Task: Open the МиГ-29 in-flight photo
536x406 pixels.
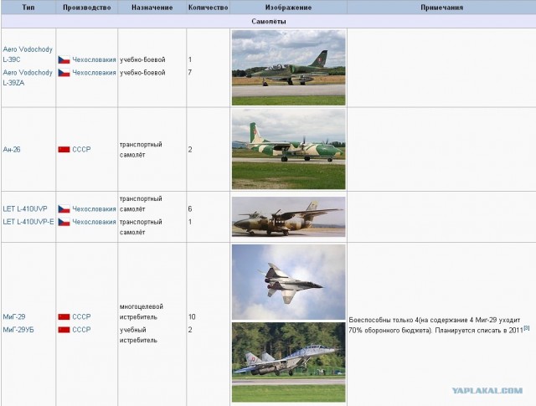Action: [288, 282]
